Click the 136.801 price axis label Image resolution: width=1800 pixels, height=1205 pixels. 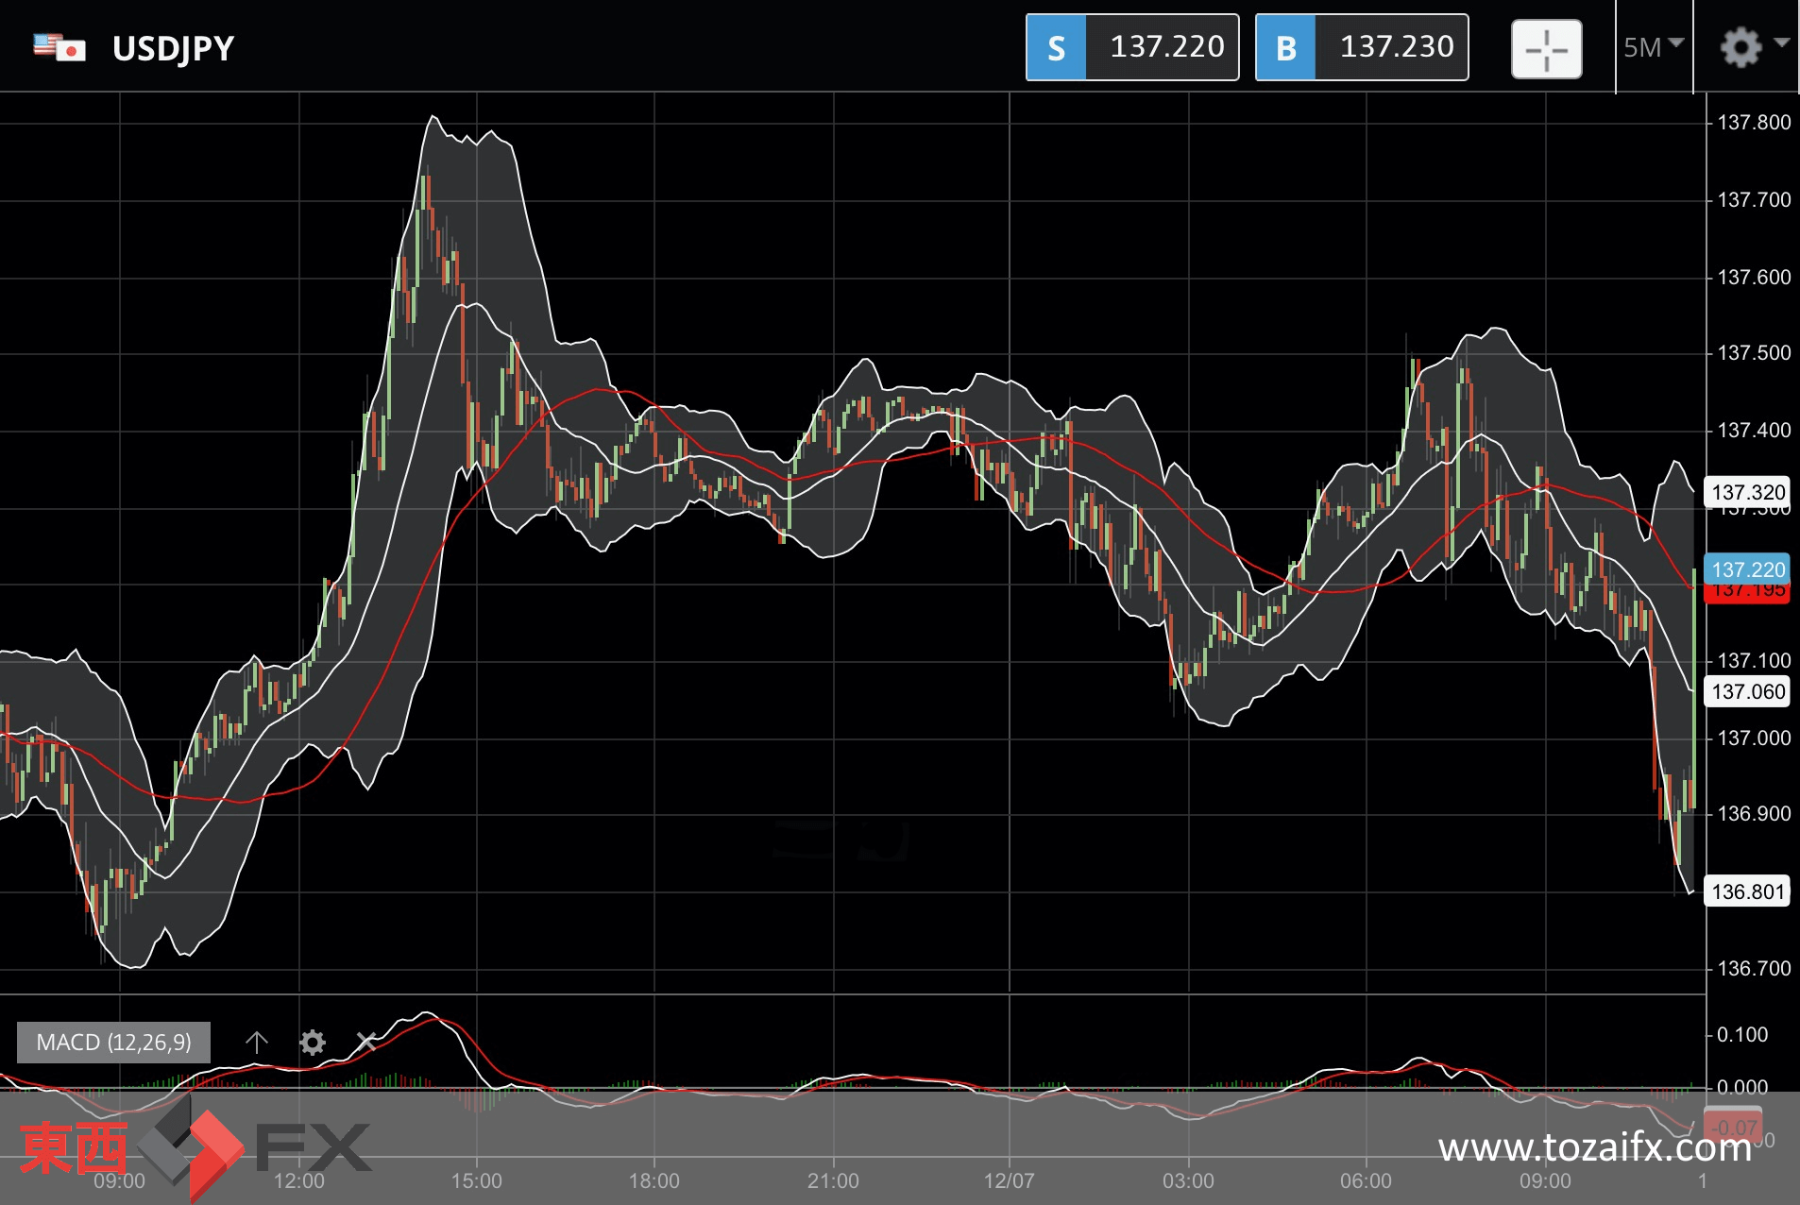1747,891
